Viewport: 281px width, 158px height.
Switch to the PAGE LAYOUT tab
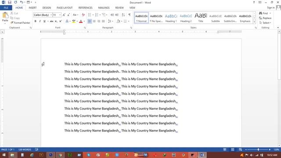pyautogui.click(x=65, y=8)
